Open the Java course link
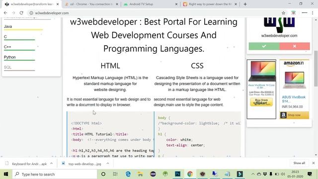The image size is (318, 179). (x=8, y=26)
